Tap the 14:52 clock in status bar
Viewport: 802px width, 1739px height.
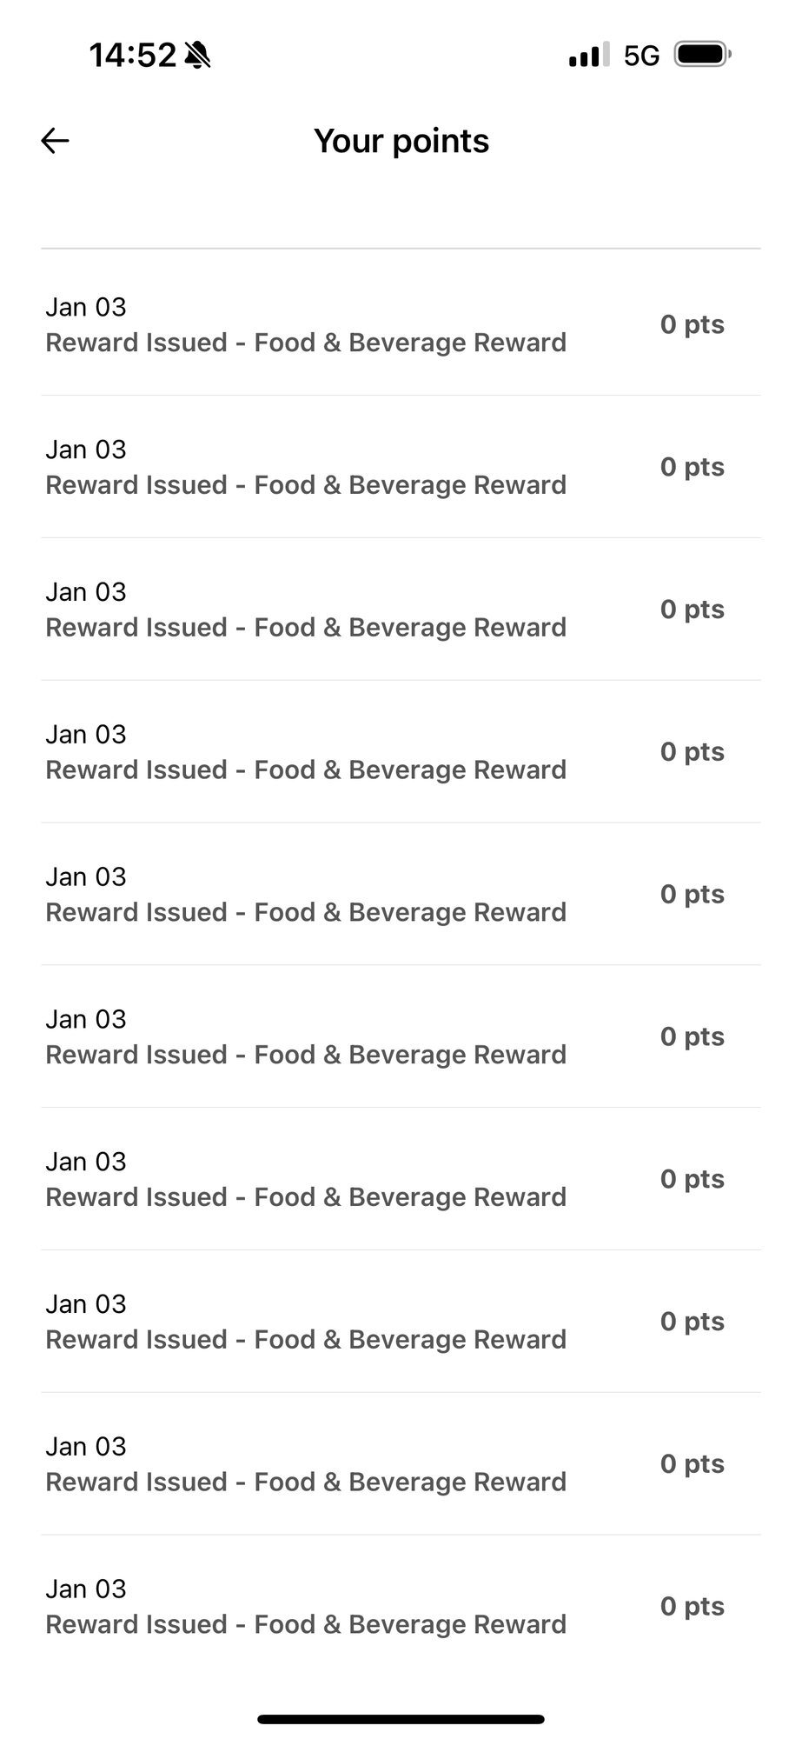[133, 56]
